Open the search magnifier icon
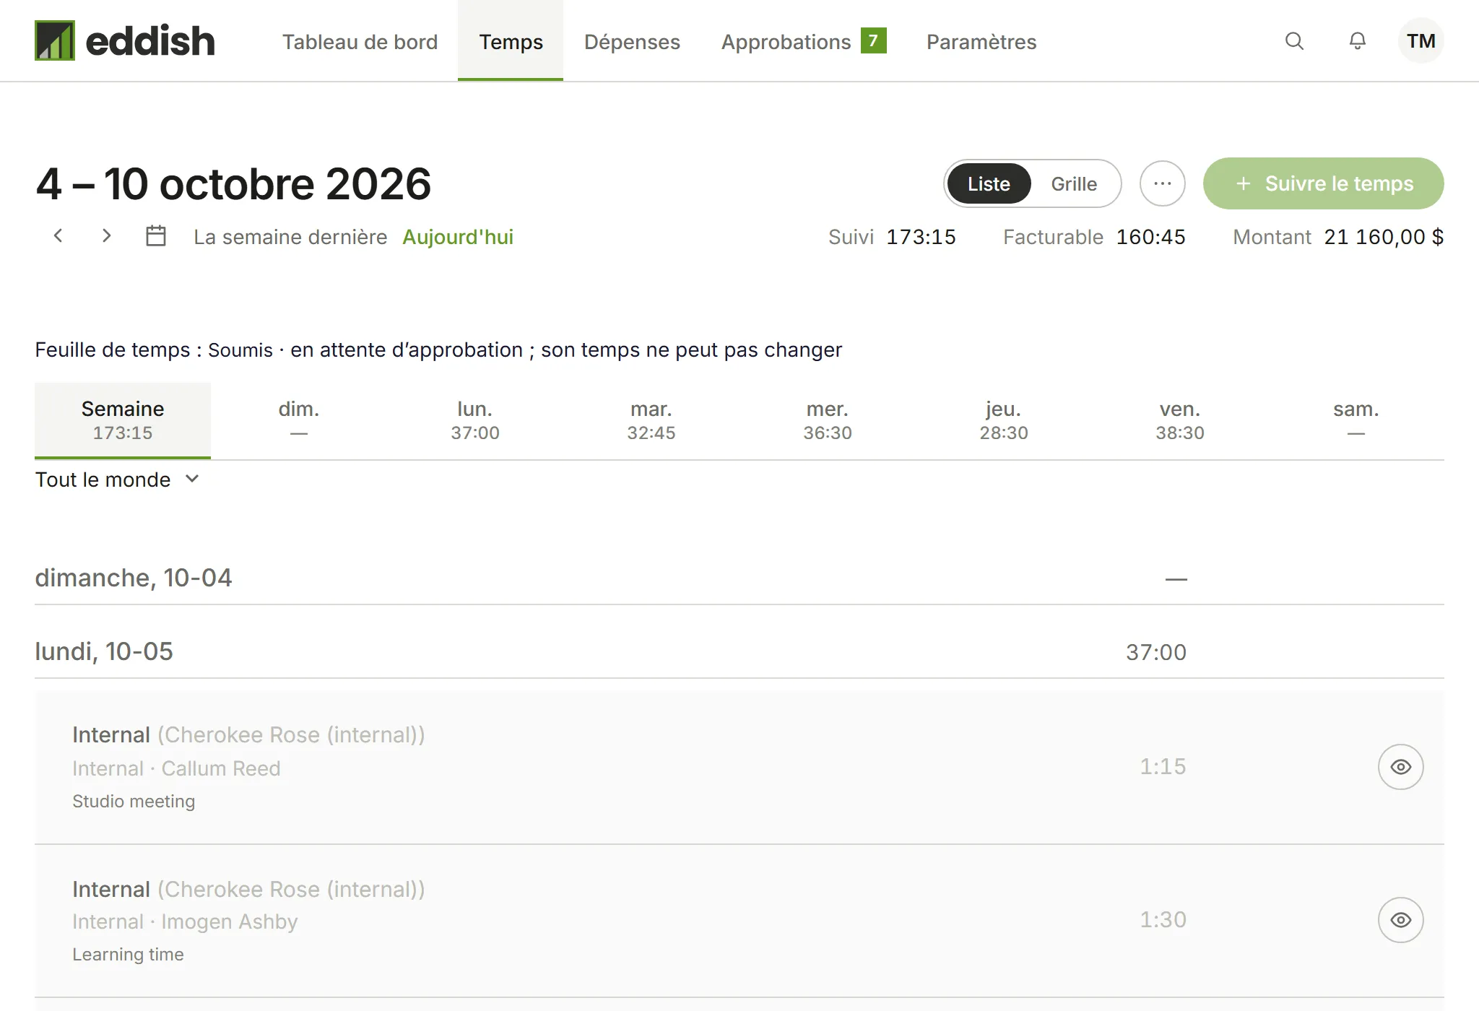The image size is (1479, 1011). coord(1294,41)
